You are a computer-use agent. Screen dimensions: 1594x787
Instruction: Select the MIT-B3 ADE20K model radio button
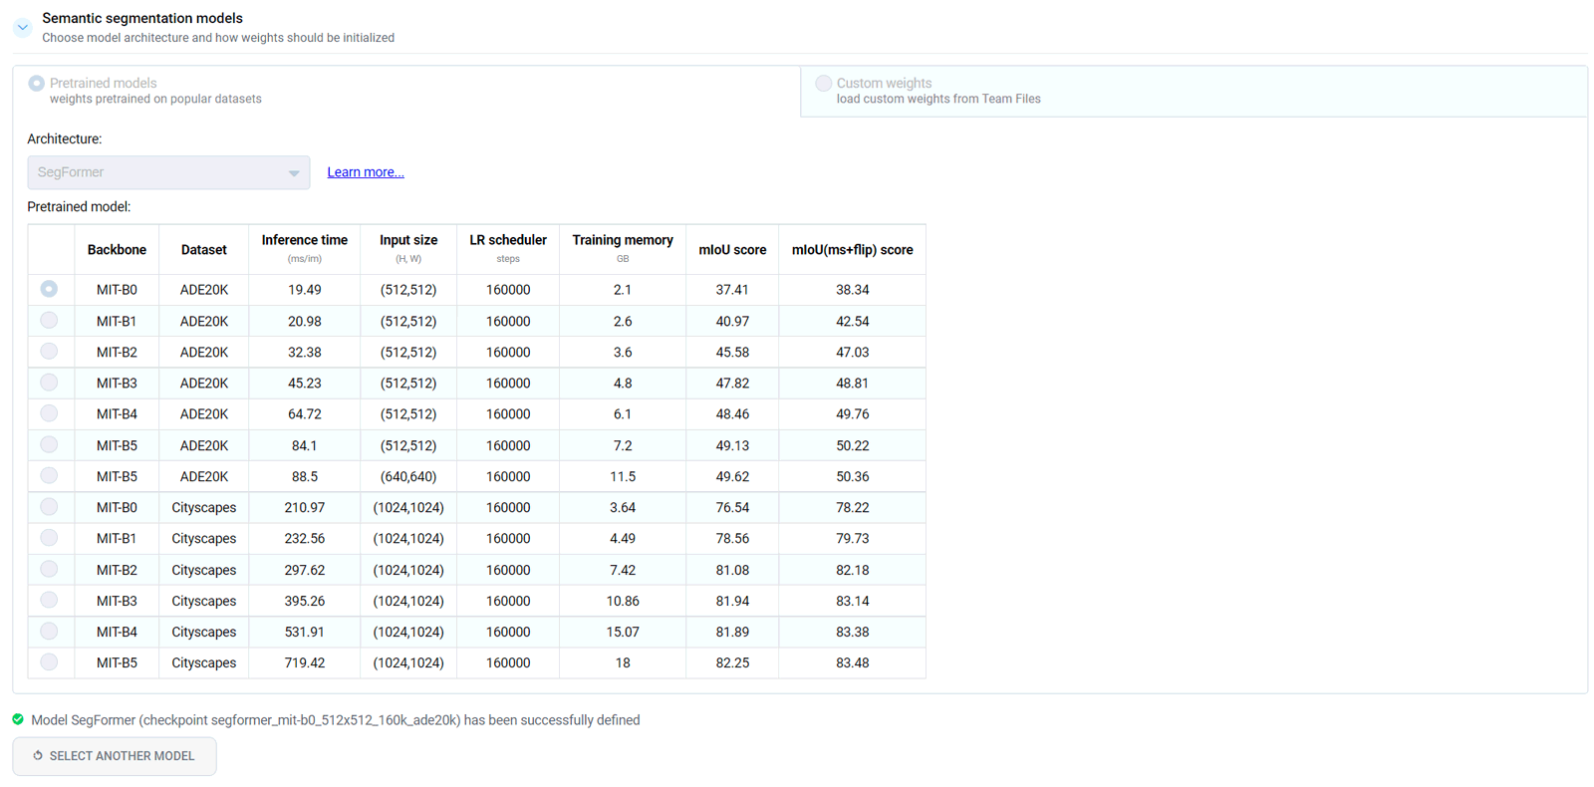(x=49, y=383)
